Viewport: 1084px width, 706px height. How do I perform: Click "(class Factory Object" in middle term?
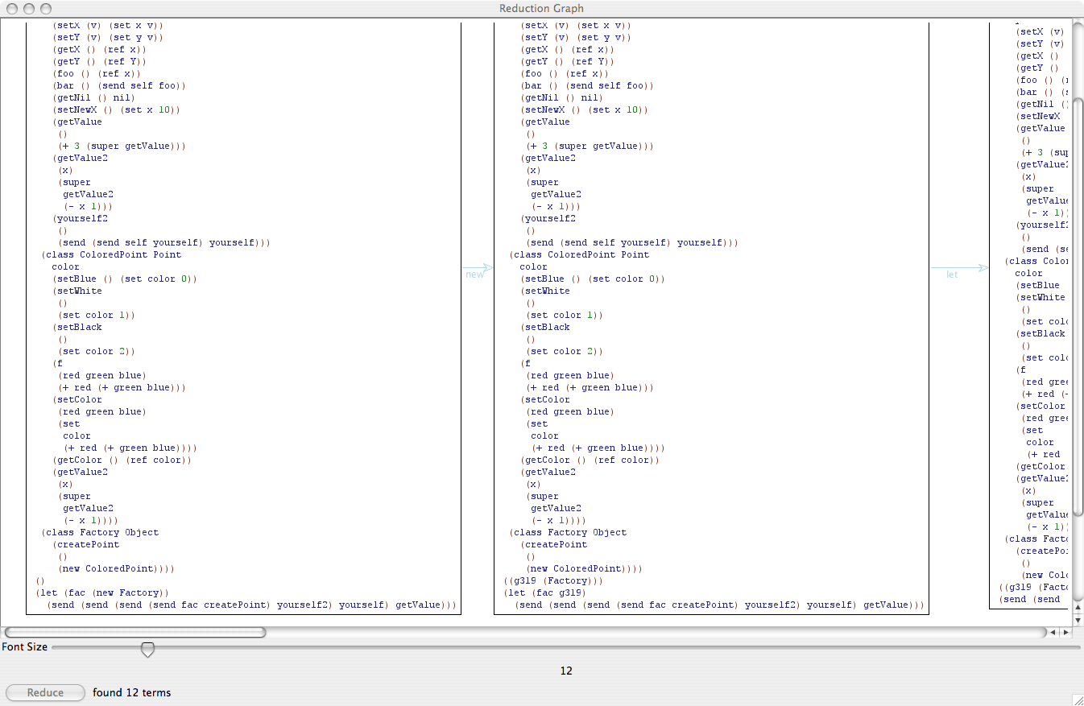(x=568, y=532)
